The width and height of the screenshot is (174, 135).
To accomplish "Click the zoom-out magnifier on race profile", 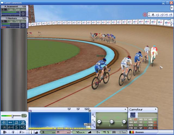I will click(94, 120).
